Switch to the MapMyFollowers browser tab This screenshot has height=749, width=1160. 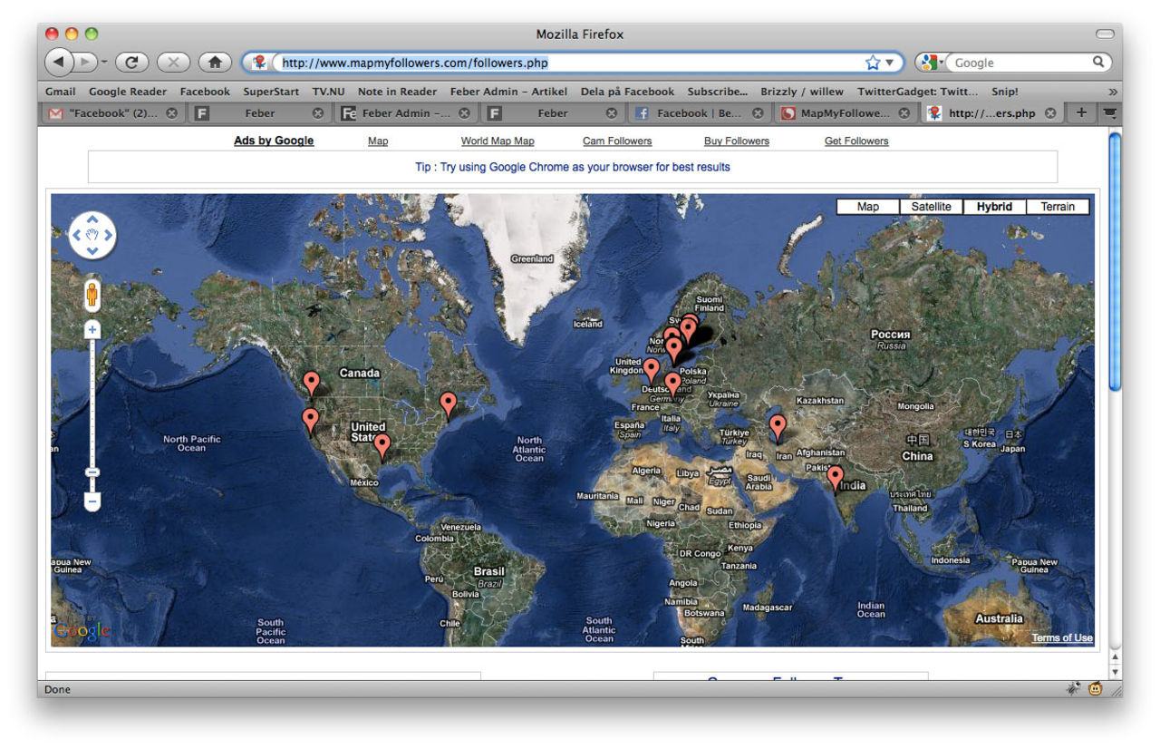[x=843, y=113]
